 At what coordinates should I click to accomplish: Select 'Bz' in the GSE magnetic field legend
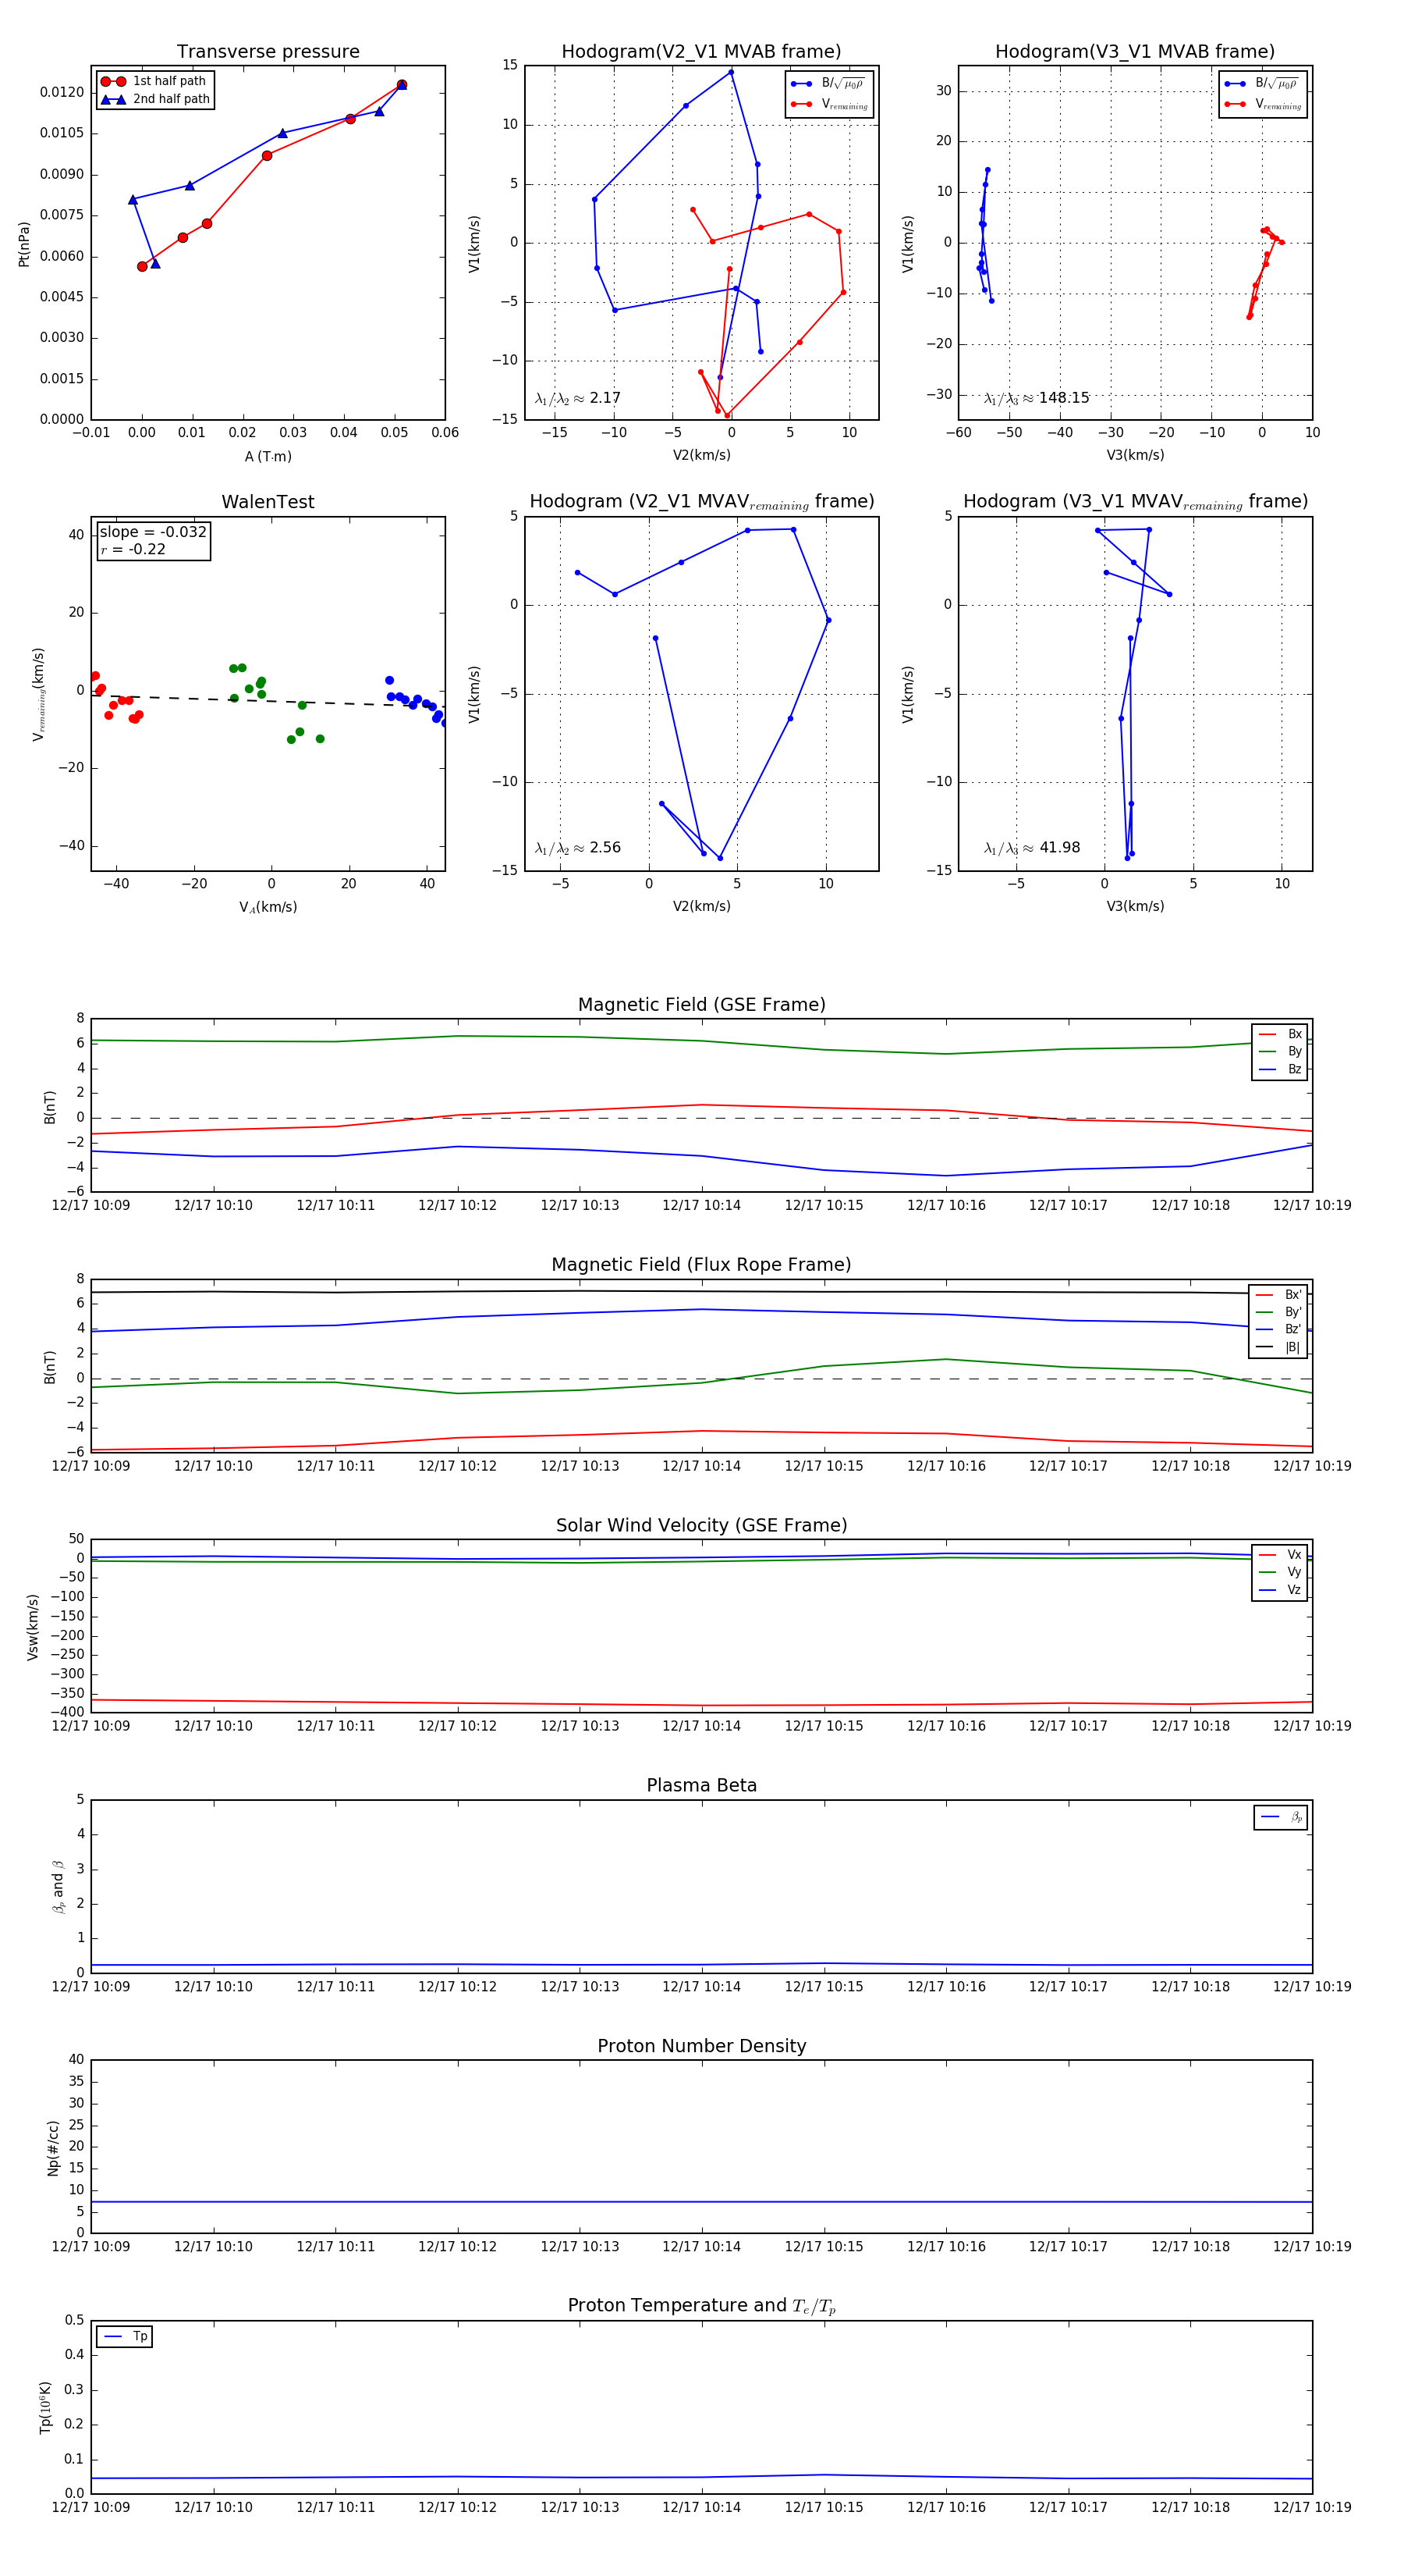point(1280,1069)
